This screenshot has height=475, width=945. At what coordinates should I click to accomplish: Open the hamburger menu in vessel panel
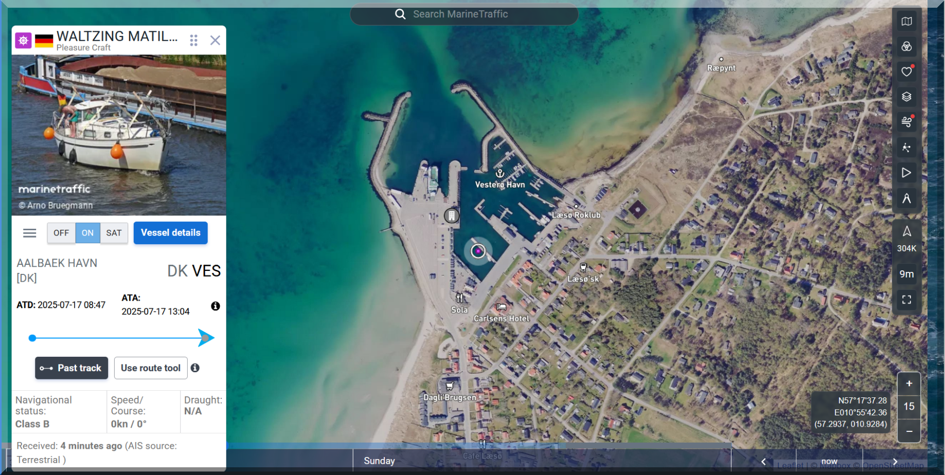click(x=30, y=233)
